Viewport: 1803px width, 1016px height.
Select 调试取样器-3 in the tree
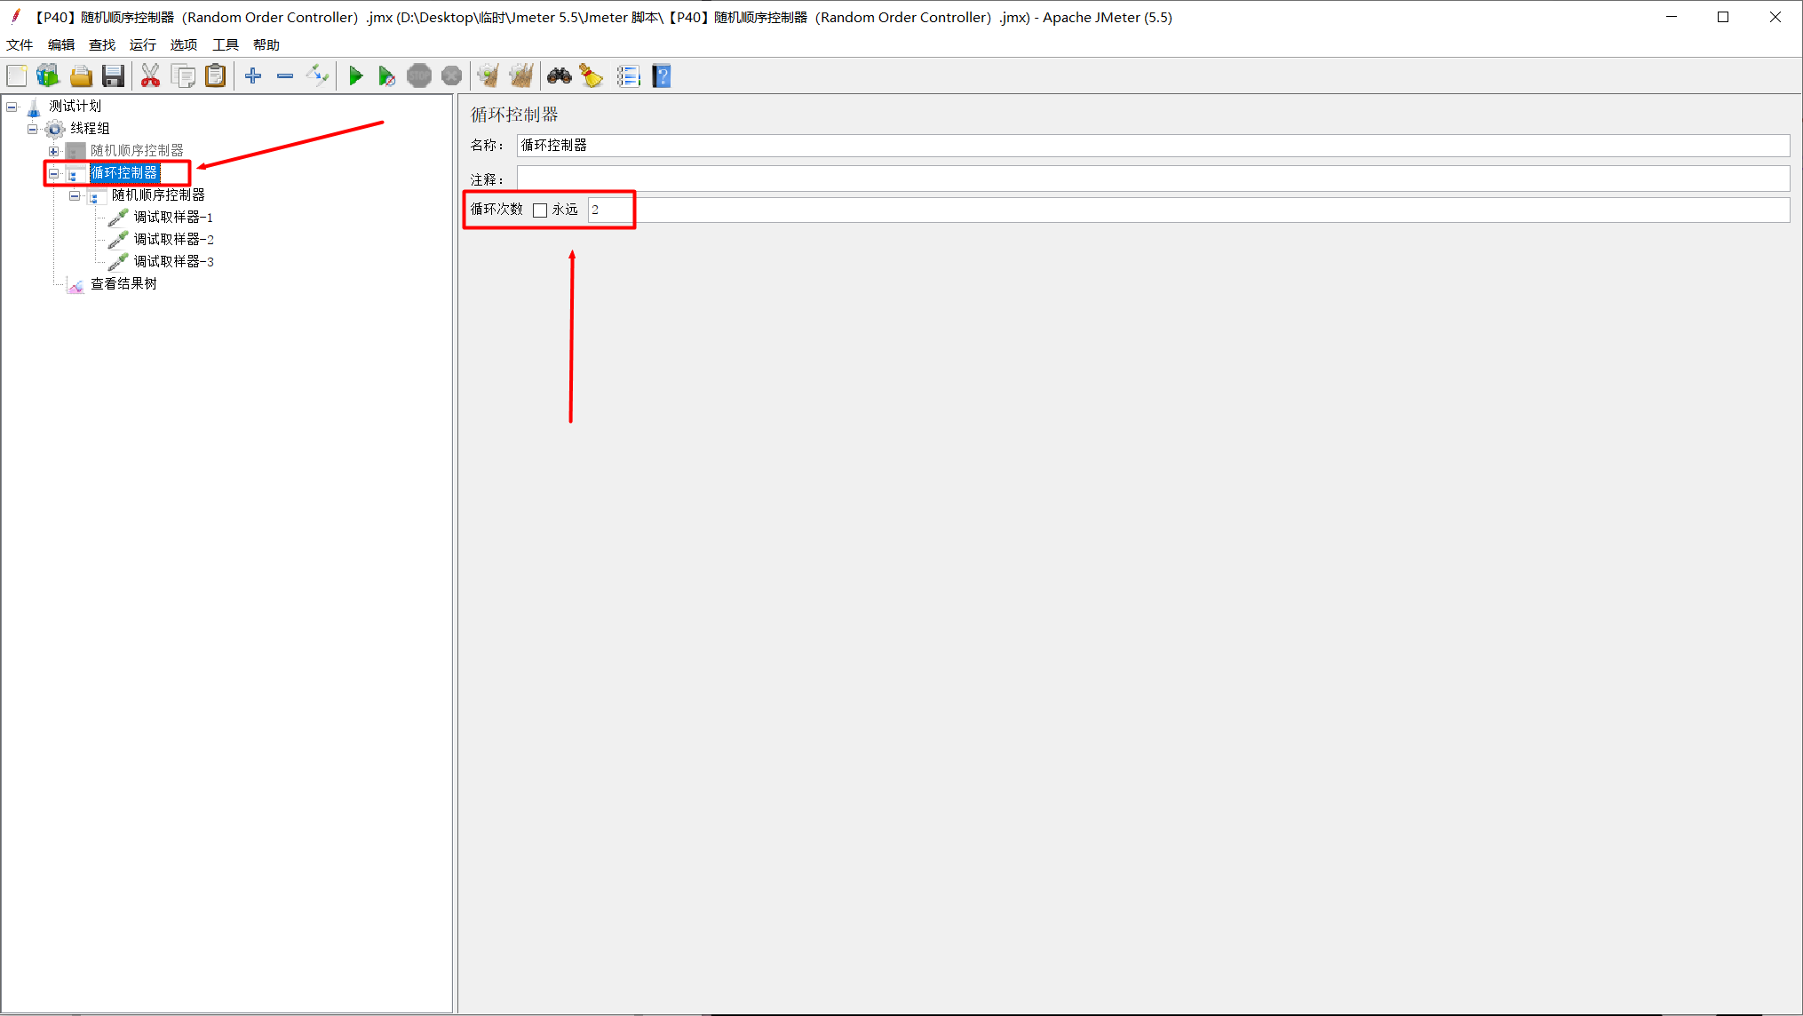pyautogui.click(x=173, y=262)
